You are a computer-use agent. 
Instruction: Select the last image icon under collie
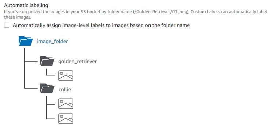66,119
